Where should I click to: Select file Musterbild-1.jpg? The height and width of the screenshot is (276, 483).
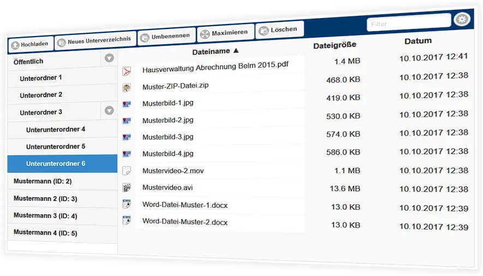tap(168, 103)
